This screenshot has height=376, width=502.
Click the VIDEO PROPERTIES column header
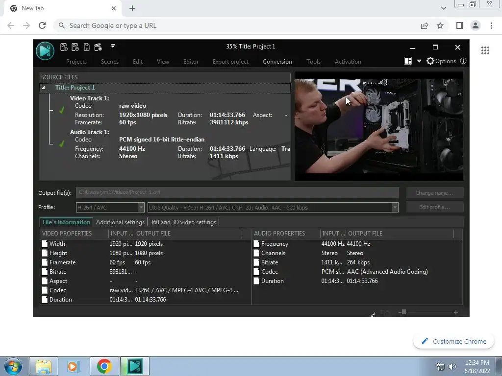(75, 234)
